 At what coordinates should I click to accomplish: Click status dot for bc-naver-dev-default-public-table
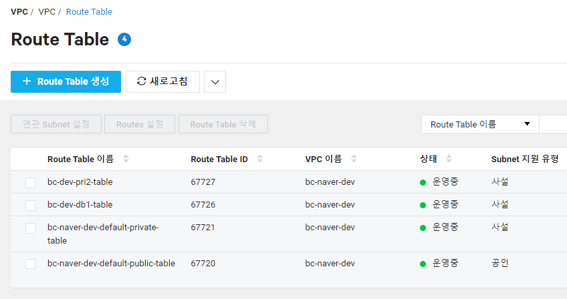[423, 264]
